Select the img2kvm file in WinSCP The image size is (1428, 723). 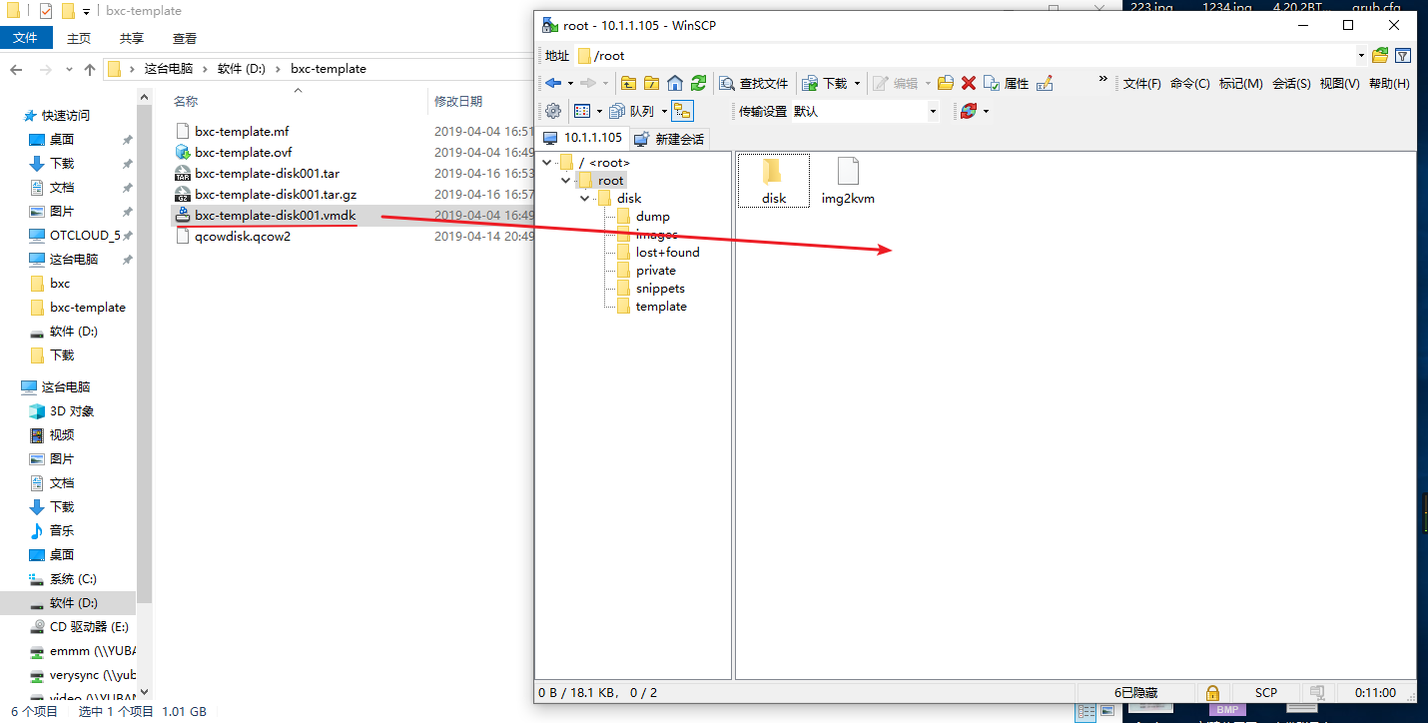click(x=848, y=181)
